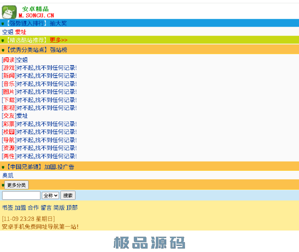The width and height of the screenshot is (299, 252).
Task: Jump to top with 顶部 link
Action: 72,207
